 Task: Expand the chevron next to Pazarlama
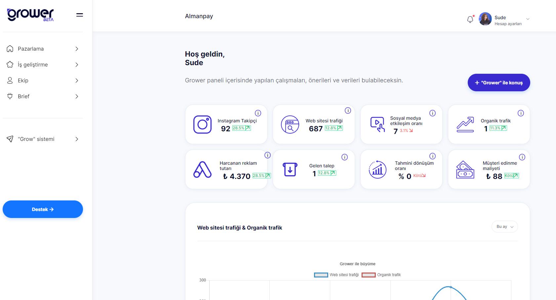point(77,49)
